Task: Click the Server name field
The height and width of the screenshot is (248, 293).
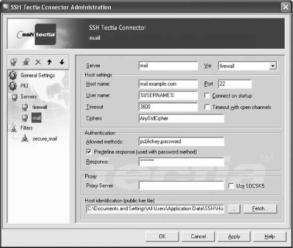Action: click(x=168, y=66)
